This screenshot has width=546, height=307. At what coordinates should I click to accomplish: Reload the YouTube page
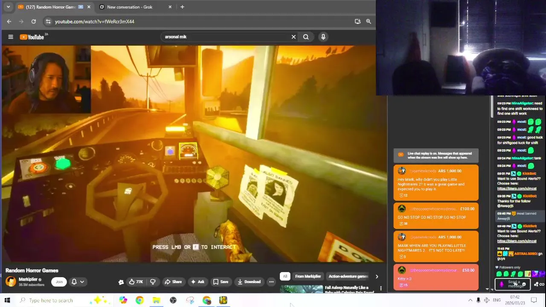coord(34,21)
